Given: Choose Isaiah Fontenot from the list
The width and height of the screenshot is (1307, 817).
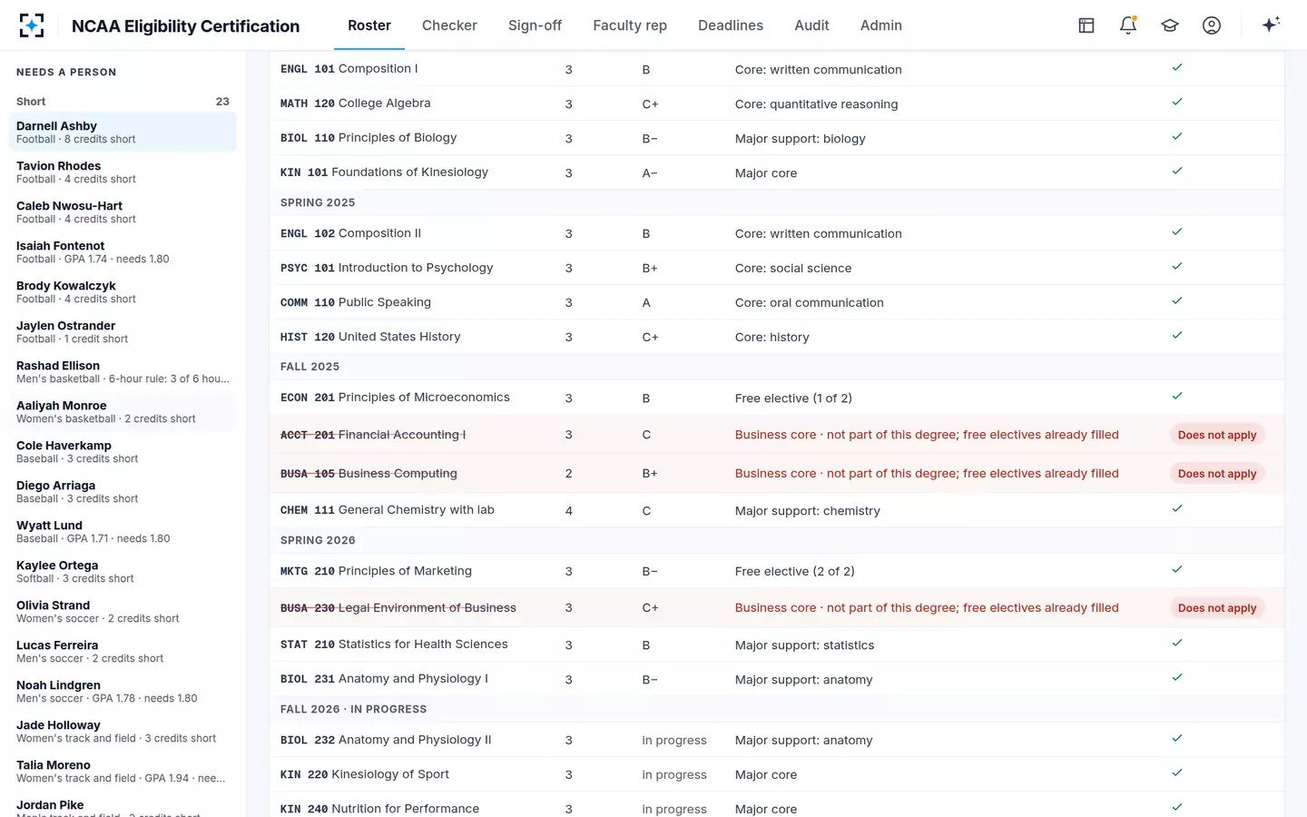Looking at the screenshot, I should click(x=123, y=252).
